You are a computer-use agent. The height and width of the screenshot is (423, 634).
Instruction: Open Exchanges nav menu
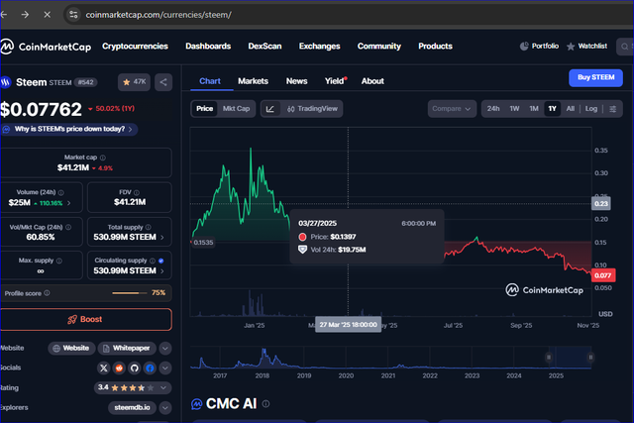coord(319,47)
